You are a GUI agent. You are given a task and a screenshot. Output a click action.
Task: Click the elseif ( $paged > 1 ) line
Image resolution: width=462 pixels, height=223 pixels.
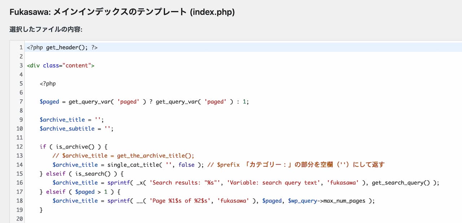[x=80, y=191]
